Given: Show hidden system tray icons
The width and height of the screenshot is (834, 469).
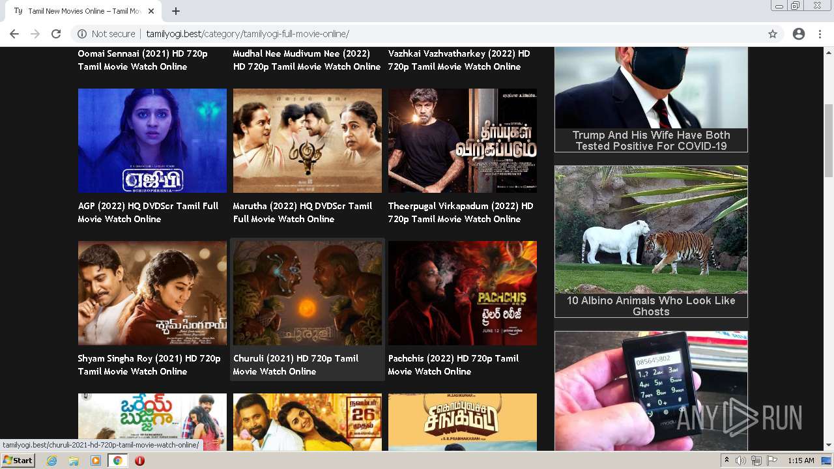Looking at the screenshot, I should pos(727,461).
